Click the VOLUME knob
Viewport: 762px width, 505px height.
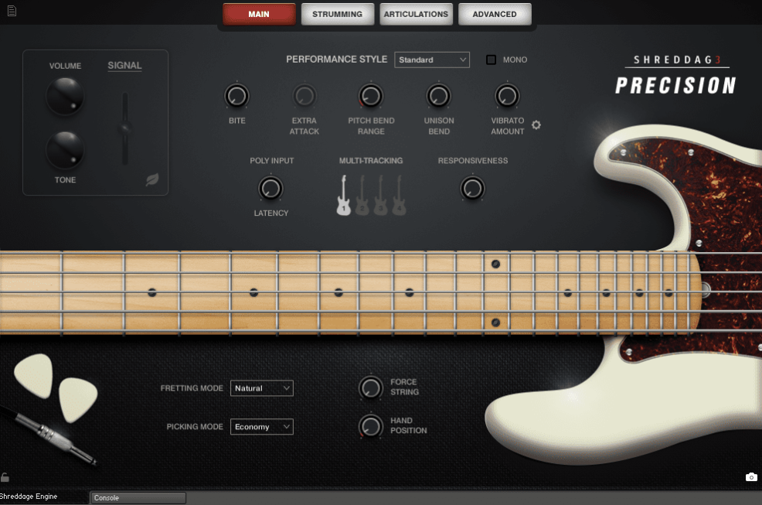coord(65,97)
